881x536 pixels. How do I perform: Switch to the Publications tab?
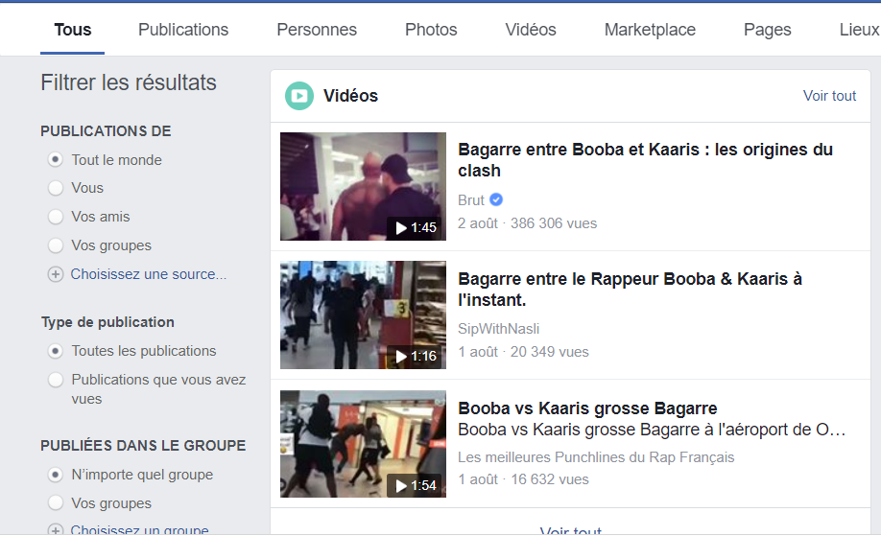click(x=183, y=30)
